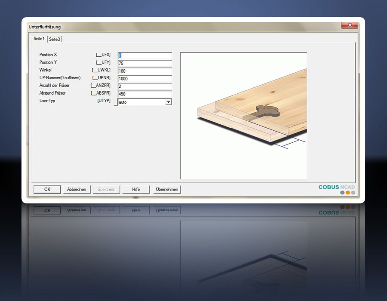The image size is (387, 301).
Task: Click the Unterflurfräsung title text
Action: (x=45, y=27)
